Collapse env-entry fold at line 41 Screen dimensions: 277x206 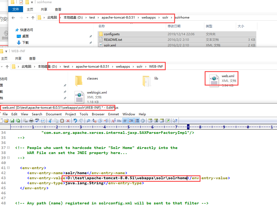pos(8,168)
